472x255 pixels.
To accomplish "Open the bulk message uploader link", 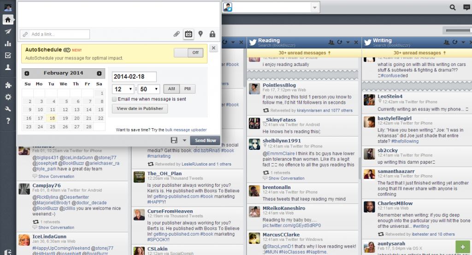I will 186,130.
